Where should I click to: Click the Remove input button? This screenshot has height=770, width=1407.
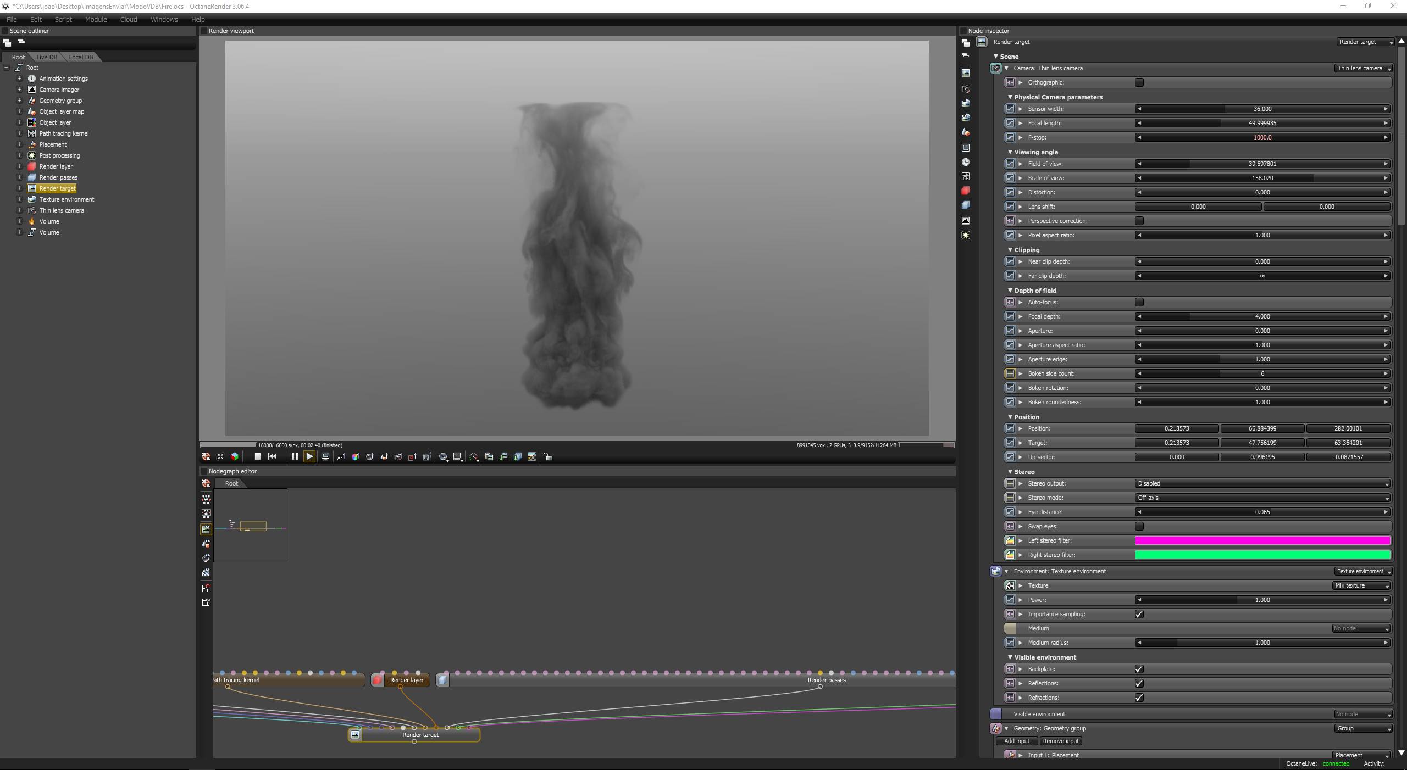(x=1060, y=741)
